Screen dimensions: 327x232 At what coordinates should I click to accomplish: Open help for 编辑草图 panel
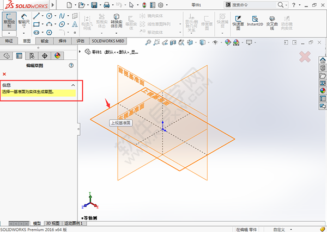coord(71,66)
